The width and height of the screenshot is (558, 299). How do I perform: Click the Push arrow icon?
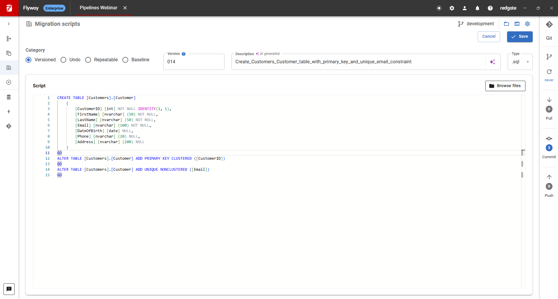click(549, 177)
